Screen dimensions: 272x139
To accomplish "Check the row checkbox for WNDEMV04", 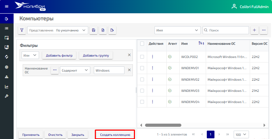I will pos(142,102).
